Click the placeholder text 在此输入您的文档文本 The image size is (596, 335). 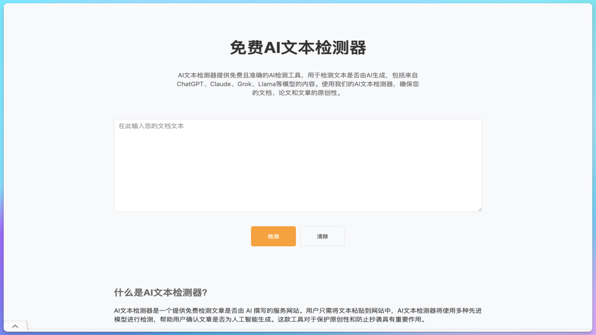click(x=150, y=126)
